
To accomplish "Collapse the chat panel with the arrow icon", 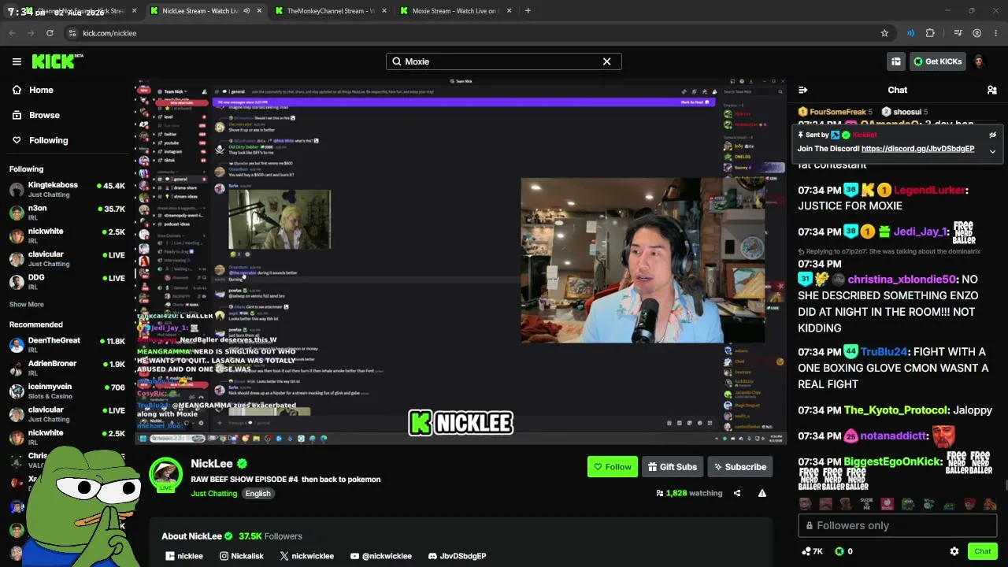I will click(802, 90).
